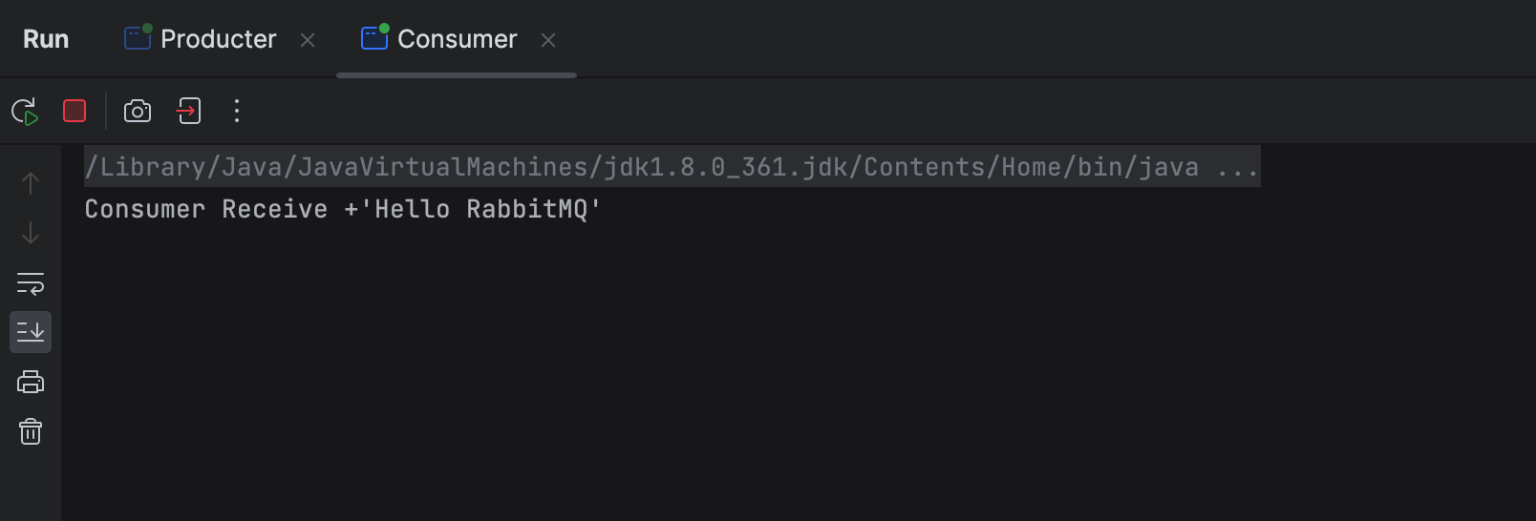Toggle soft-wrap for console output
1536x521 pixels.
(31, 283)
